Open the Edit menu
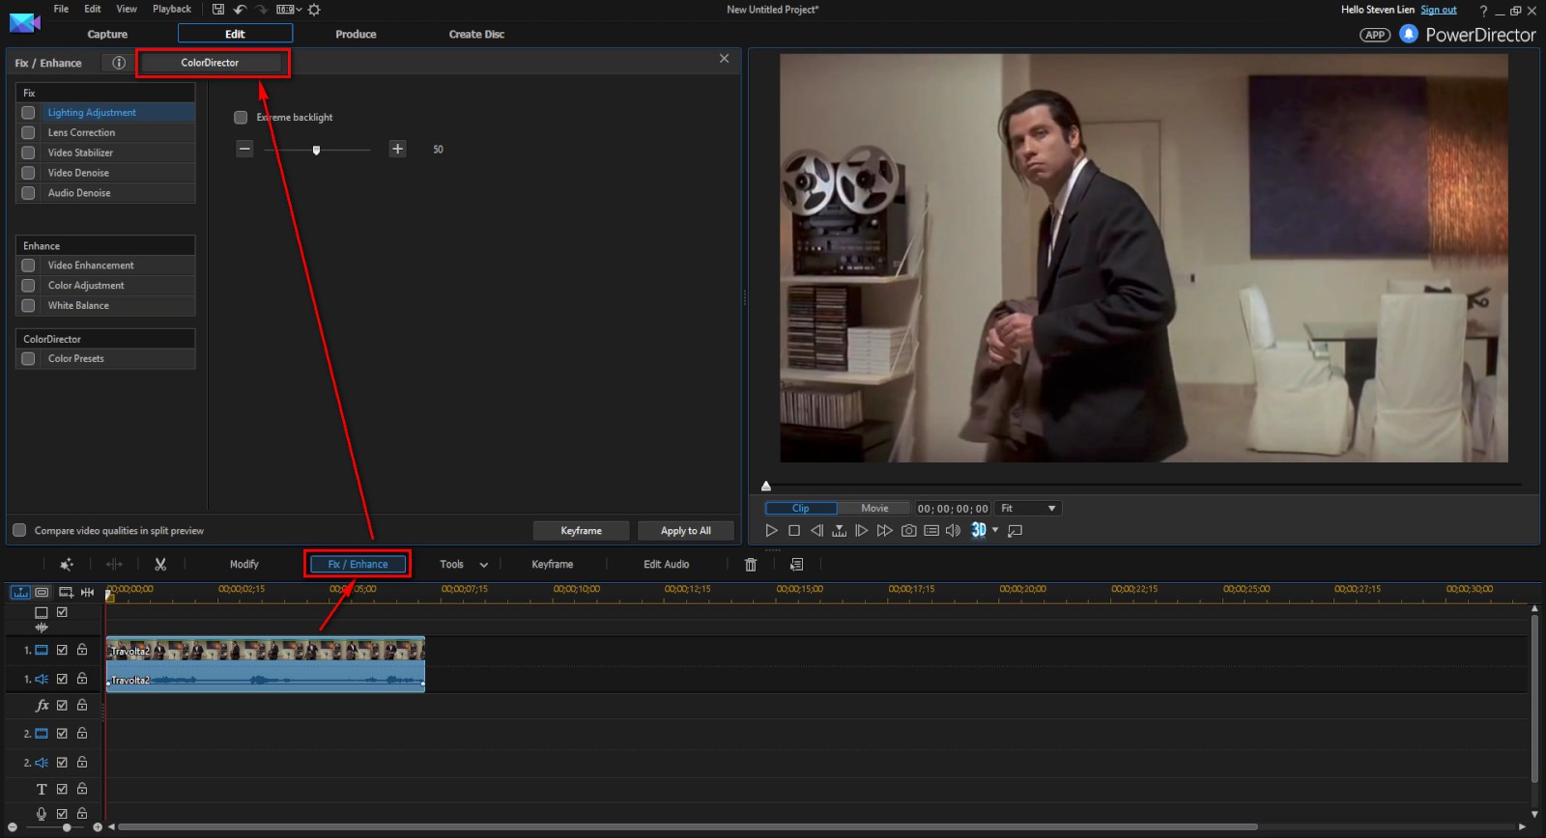1546x838 pixels. [93, 9]
